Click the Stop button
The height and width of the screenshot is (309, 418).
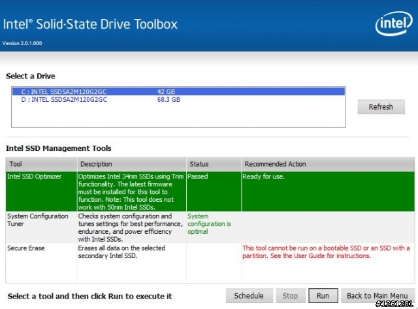pyautogui.click(x=290, y=296)
